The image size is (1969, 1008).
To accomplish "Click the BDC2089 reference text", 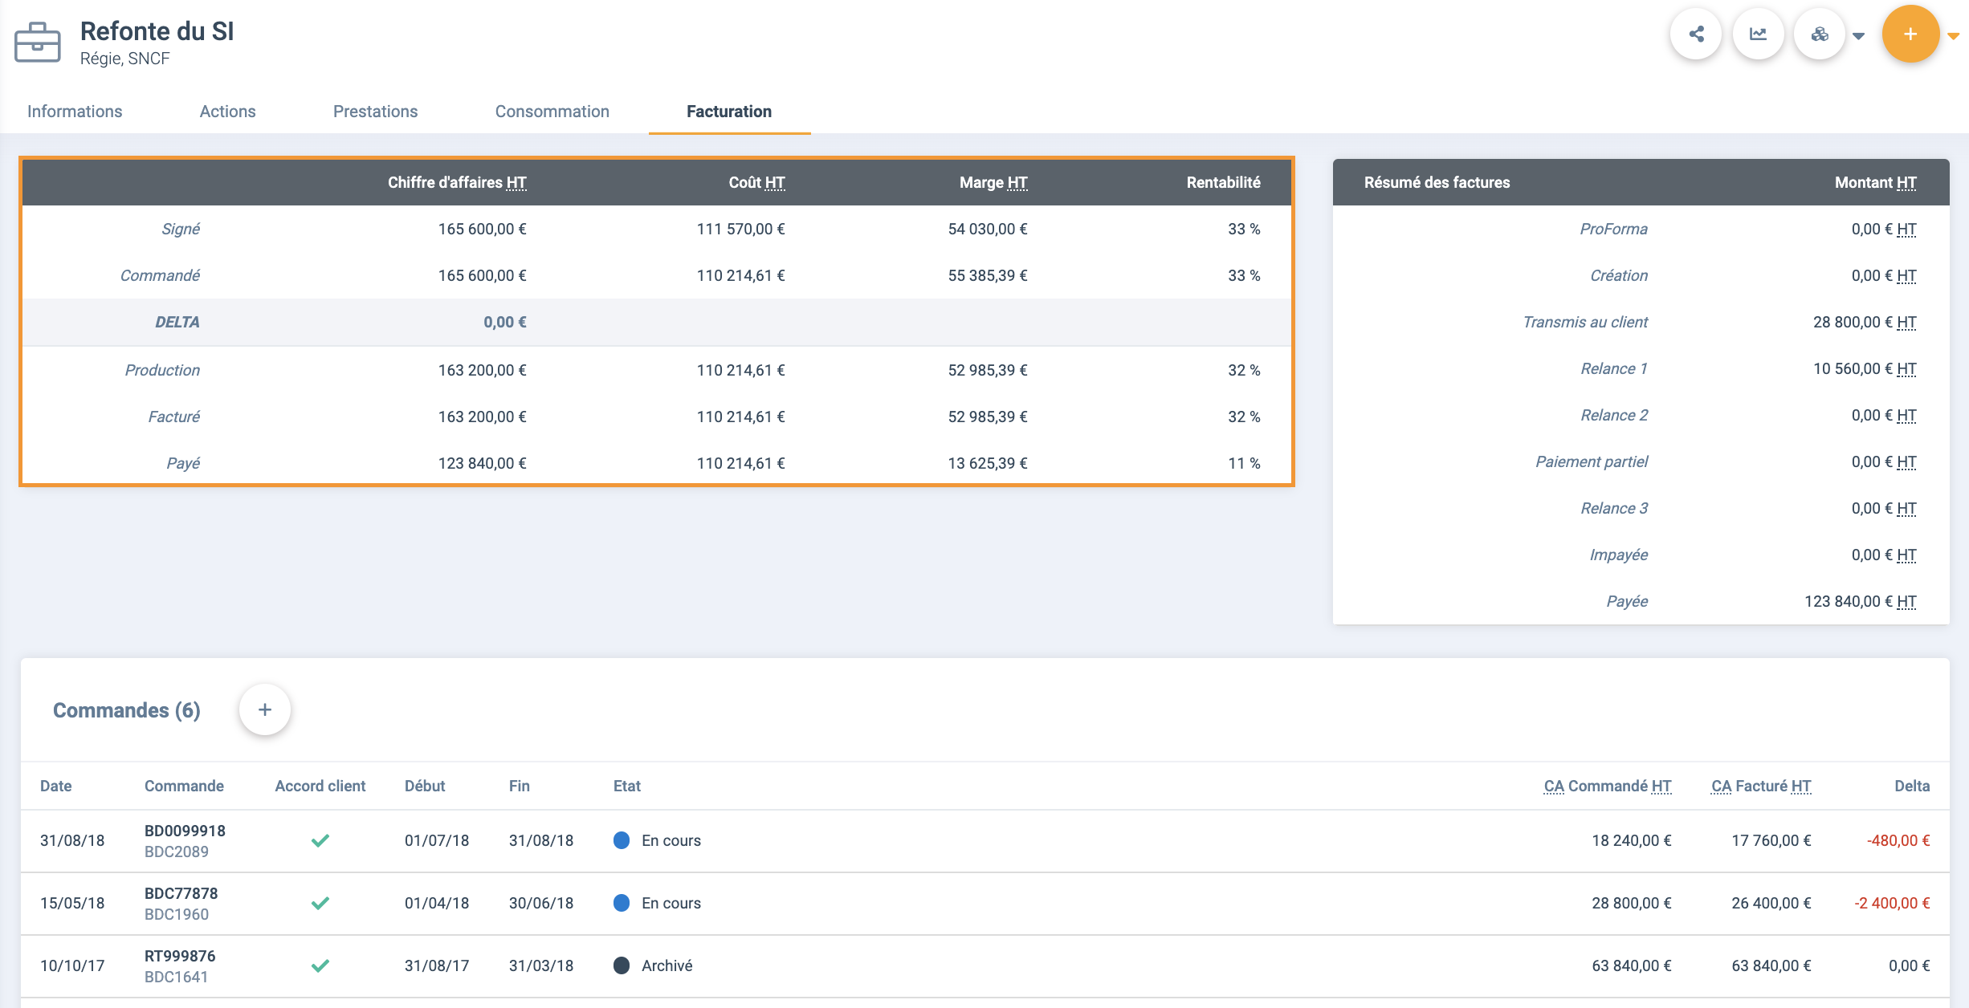I will (177, 852).
